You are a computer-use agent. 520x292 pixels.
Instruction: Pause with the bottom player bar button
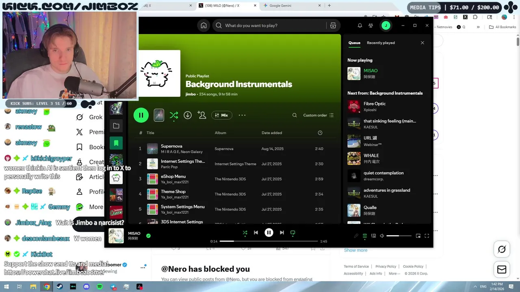coord(269,233)
